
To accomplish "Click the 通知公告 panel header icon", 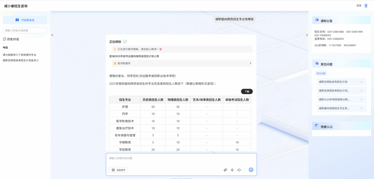I will point(317,20).
